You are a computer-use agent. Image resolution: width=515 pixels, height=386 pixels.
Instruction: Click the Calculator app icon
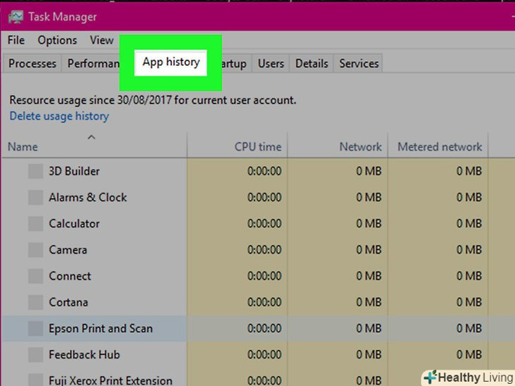(35, 223)
